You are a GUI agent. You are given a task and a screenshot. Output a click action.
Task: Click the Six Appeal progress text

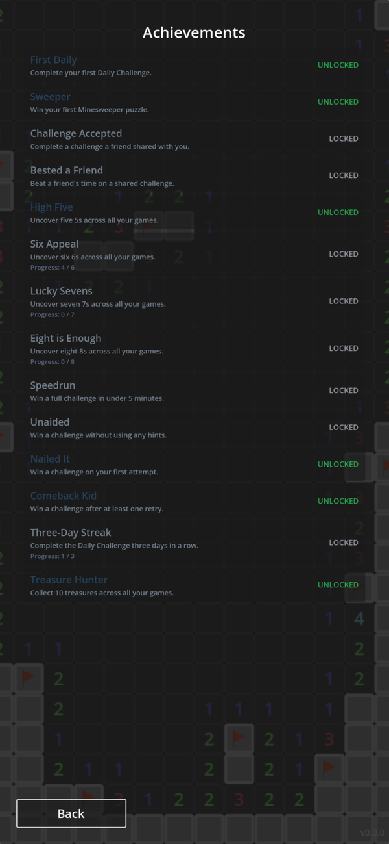53,268
